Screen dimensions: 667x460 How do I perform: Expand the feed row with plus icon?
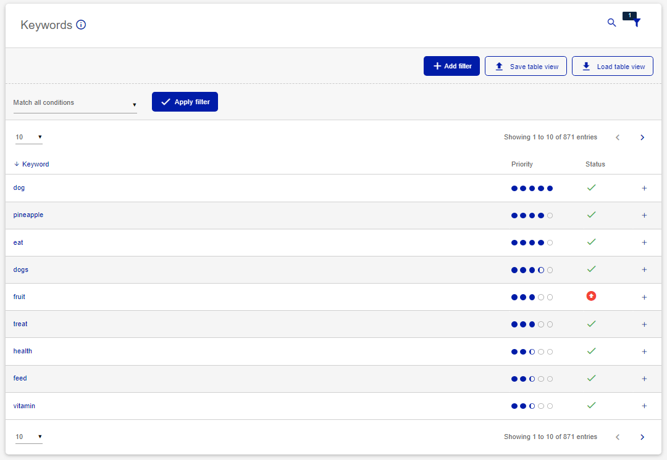[644, 379]
